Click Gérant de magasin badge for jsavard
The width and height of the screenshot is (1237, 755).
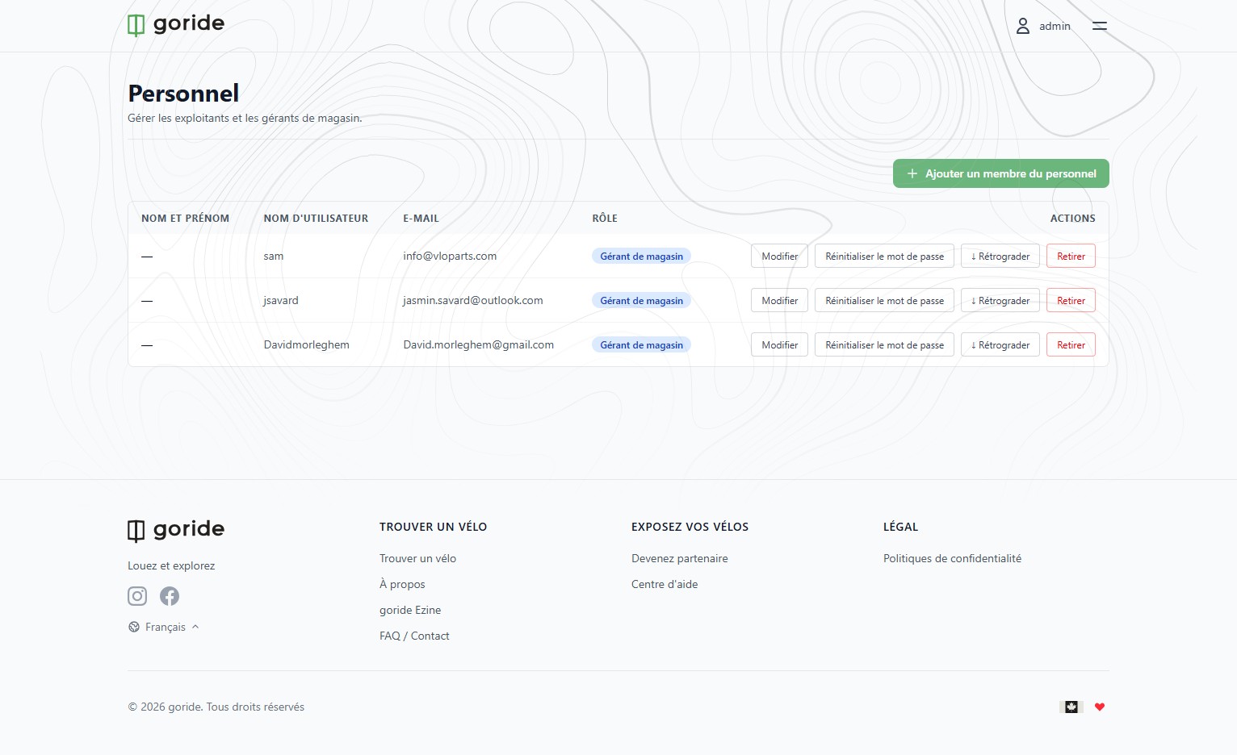[642, 301]
